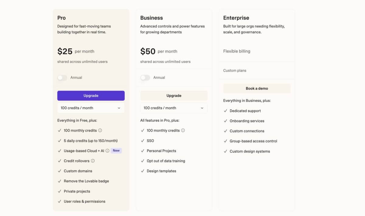Click the Group-based access control item
The image size is (365, 216).
pos(253,141)
